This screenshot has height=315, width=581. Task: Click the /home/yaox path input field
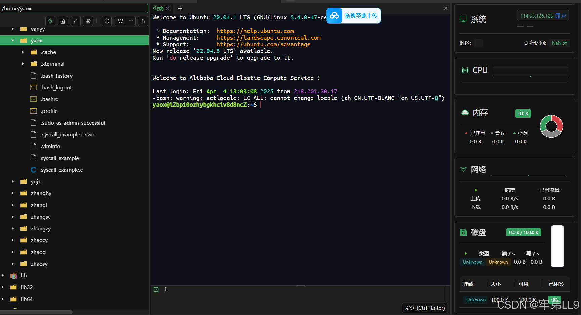pos(74,8)
